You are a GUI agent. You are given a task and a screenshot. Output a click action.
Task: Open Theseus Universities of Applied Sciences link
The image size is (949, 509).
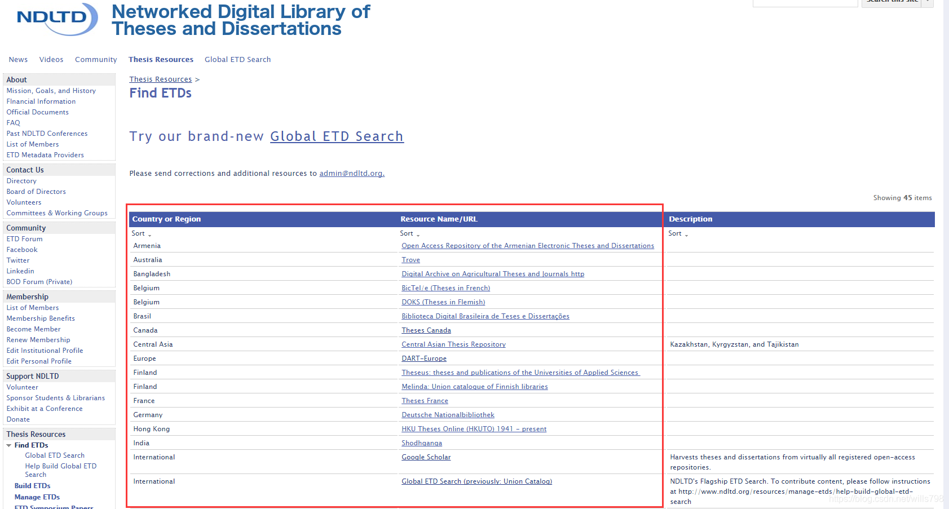520,373
